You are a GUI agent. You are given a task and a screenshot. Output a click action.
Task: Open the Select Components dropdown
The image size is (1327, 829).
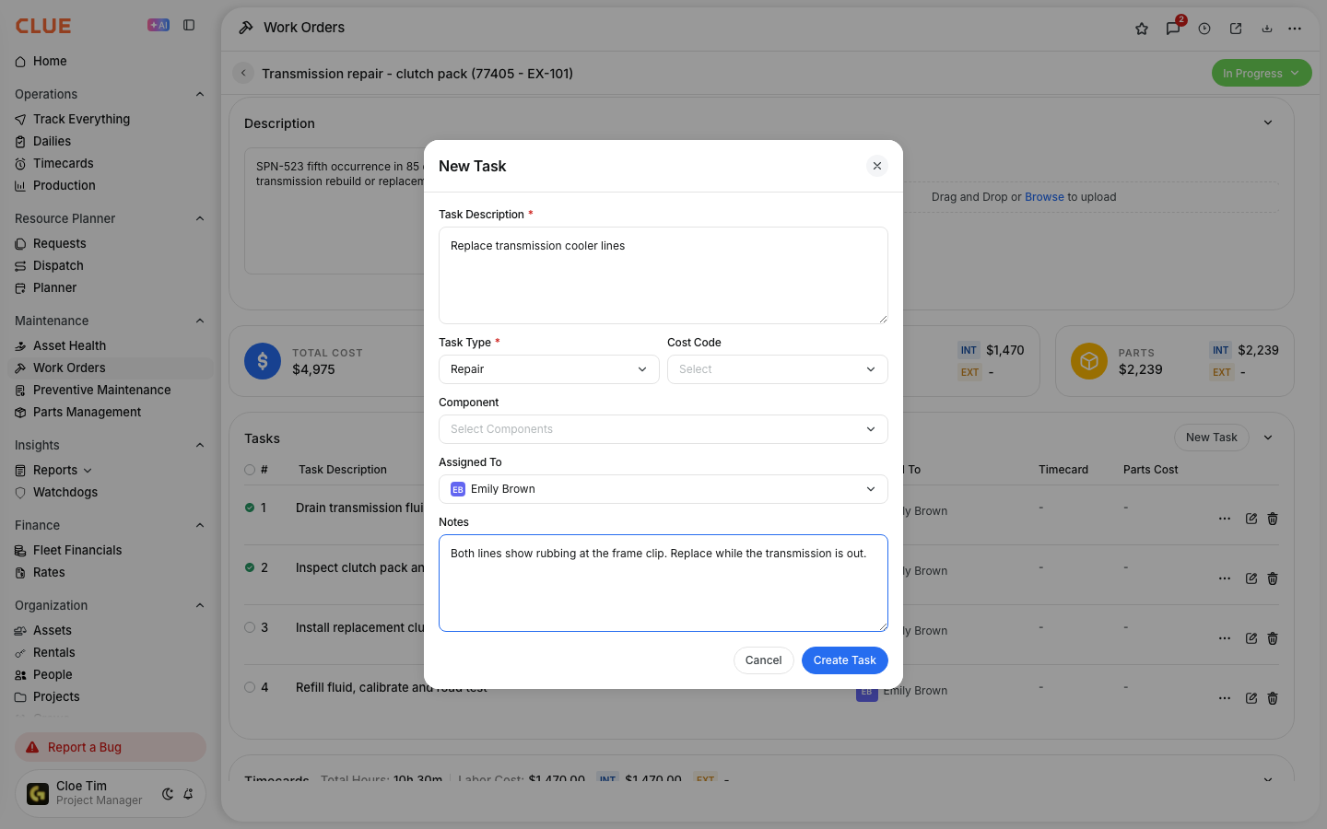[663, 429]
